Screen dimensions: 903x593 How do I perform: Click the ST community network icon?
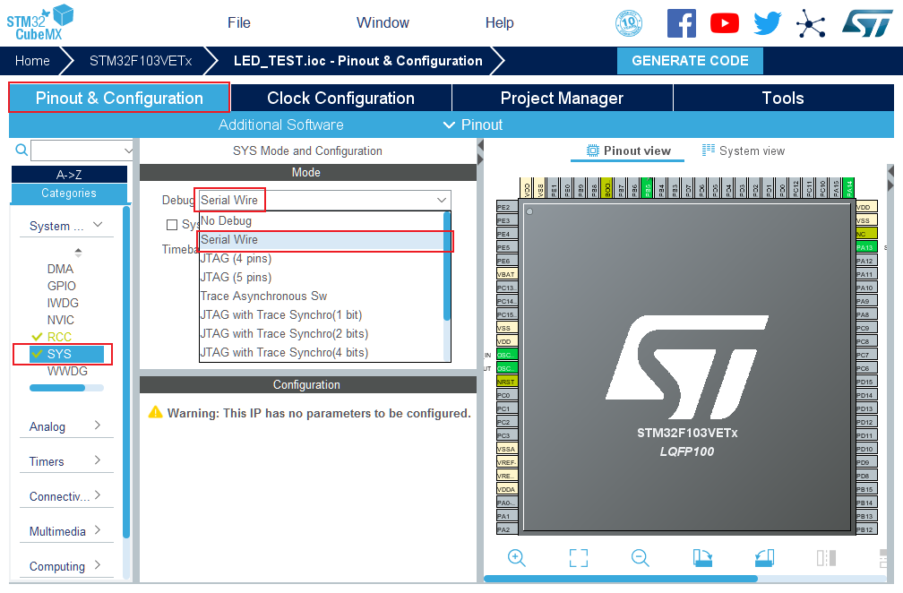click(x=811, y=23)
